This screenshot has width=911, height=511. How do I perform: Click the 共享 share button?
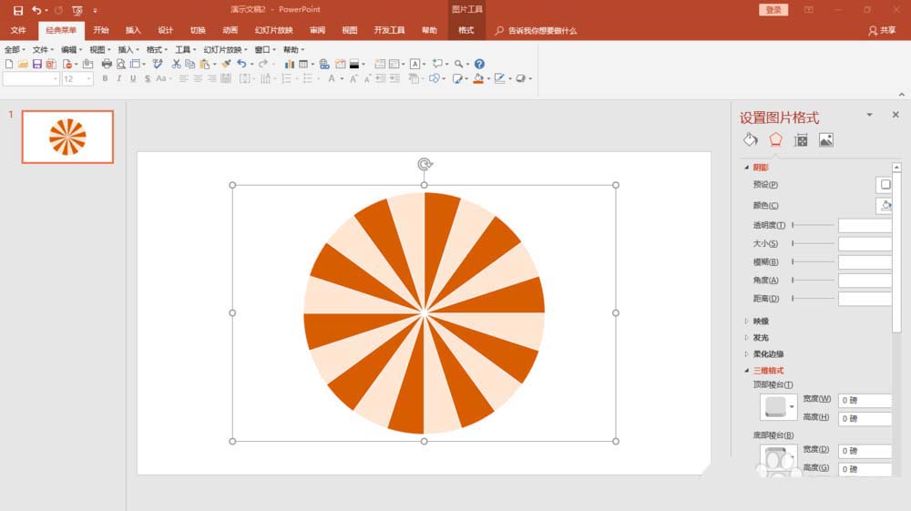coord(882,30)
